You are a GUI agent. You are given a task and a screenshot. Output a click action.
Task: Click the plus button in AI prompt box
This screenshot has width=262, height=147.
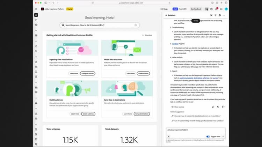point(168,137)
